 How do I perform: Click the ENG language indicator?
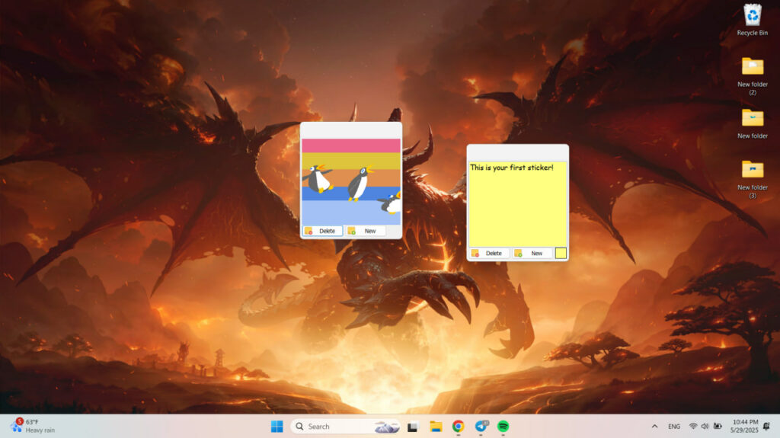point(674,427)
